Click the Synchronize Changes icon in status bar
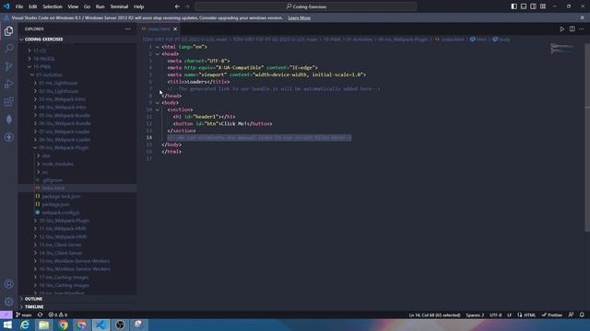The height and width of the screenshot is (331, 590). 40,314
